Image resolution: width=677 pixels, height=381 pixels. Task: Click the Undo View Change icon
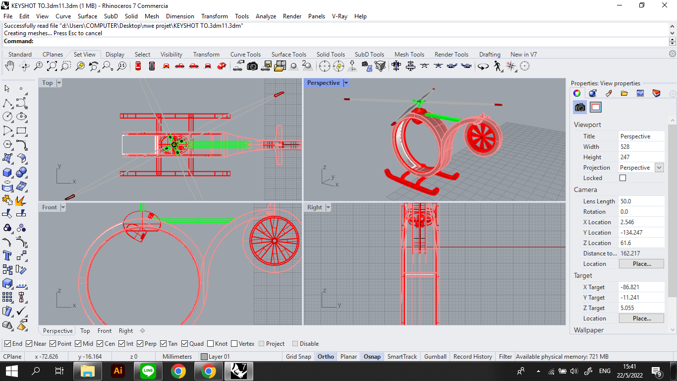pos(94,66)
